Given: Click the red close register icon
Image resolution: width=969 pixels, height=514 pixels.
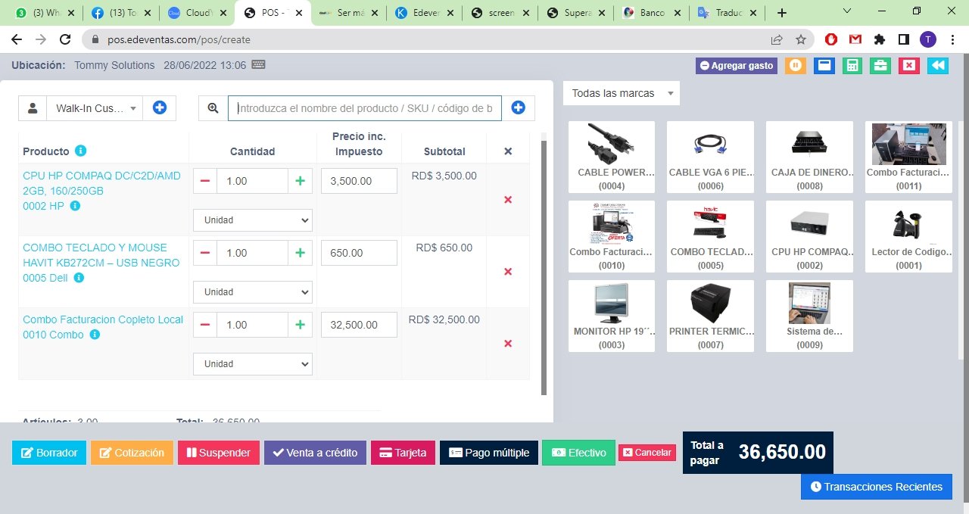Looking at the screenshot, I should (x=909, y=66).
